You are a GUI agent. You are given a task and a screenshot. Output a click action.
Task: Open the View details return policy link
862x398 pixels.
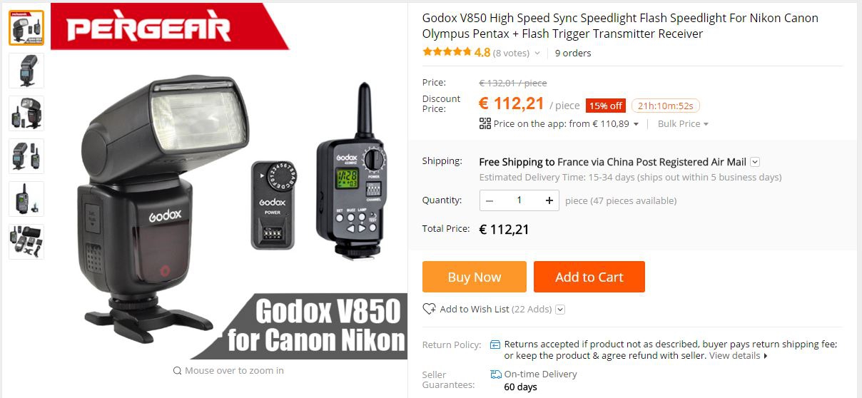pyautogui.click(x=738, y=355)
